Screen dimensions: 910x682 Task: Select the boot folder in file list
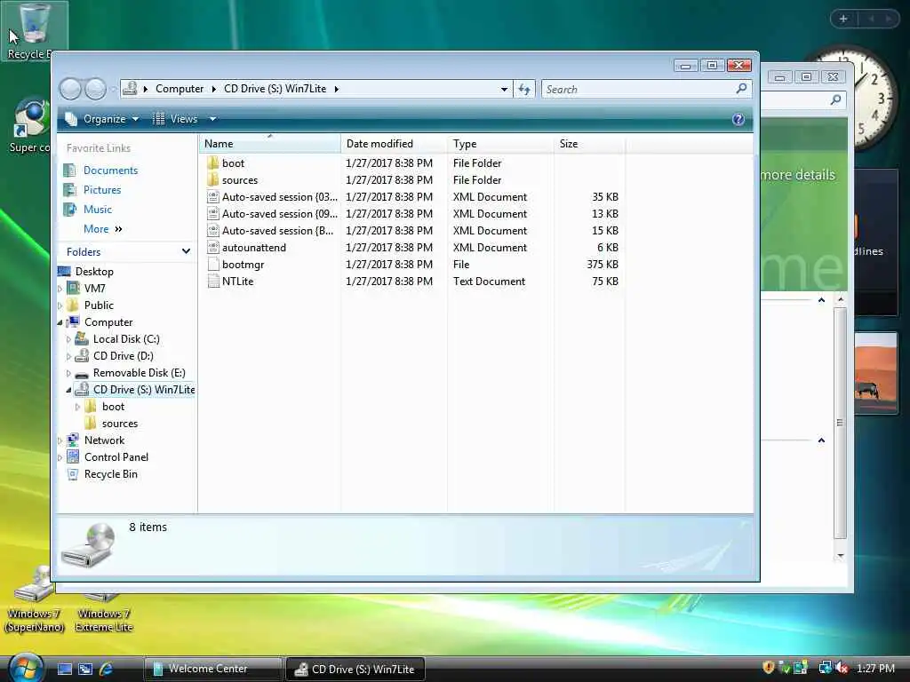click(233, 163)
